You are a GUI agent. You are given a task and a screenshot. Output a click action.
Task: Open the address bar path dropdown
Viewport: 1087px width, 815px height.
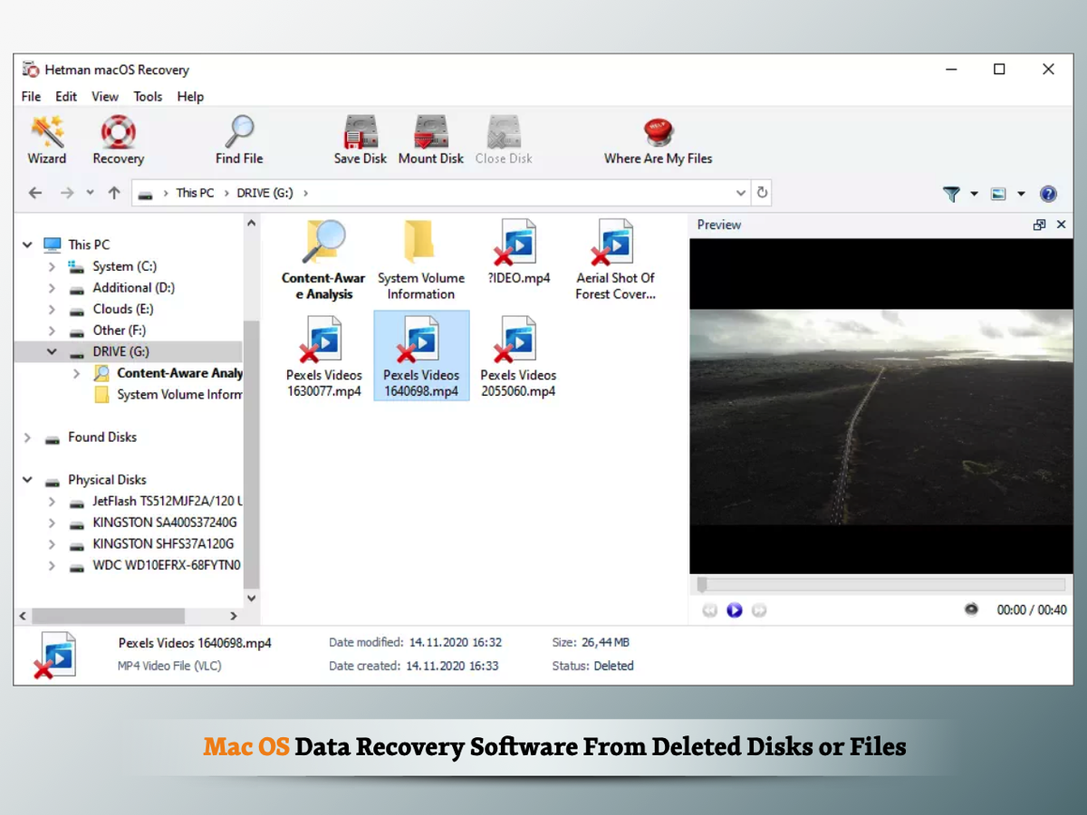[x=741, y=193]
